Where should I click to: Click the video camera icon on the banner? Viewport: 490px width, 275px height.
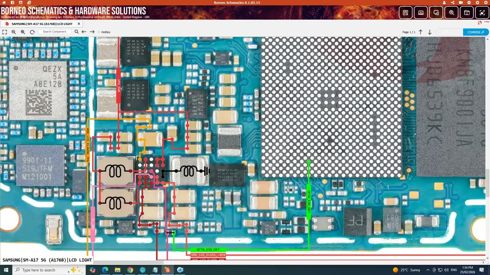[461, 3]
